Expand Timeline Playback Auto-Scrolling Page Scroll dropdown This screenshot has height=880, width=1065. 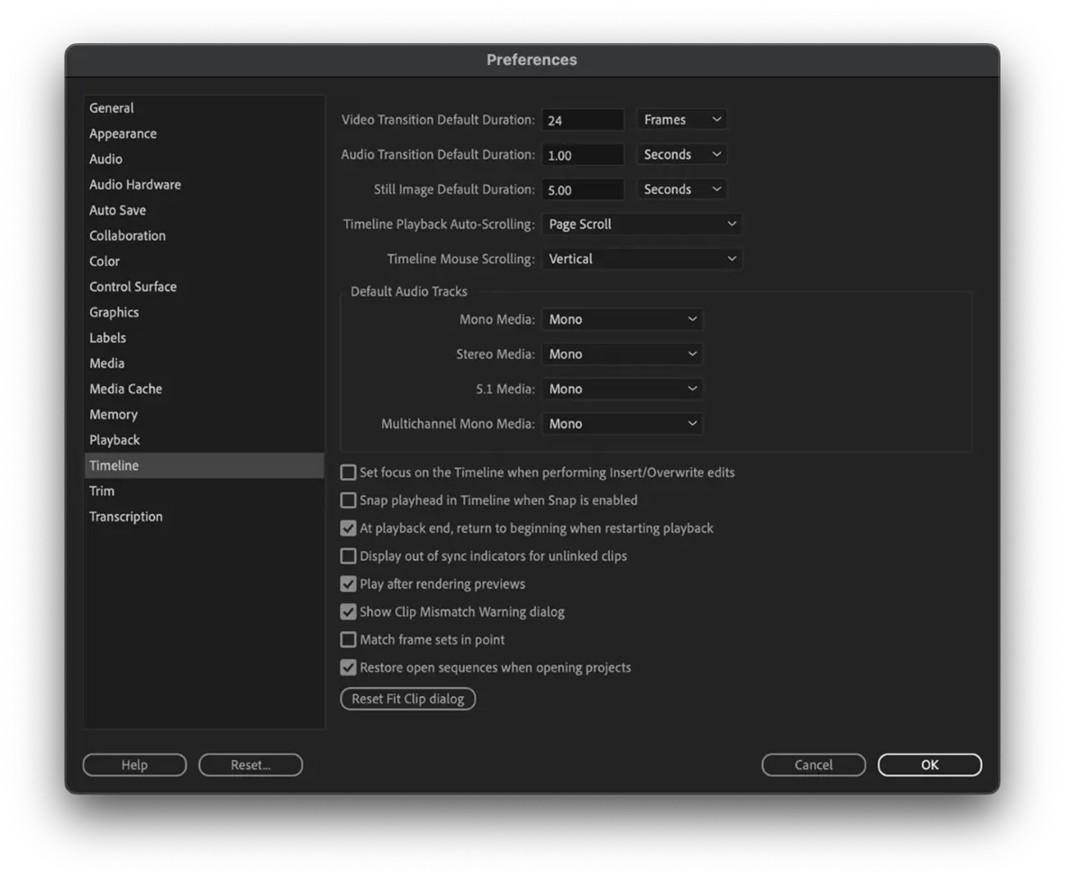pyautogui.click(x=642, y=225)
